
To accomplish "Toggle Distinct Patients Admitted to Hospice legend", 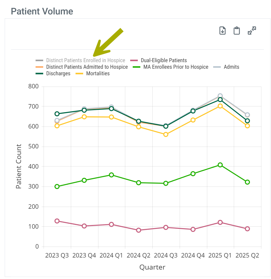I will [x=87, y=67].
